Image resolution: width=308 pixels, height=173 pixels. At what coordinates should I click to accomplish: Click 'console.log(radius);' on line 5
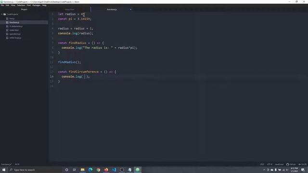point(76,33)
